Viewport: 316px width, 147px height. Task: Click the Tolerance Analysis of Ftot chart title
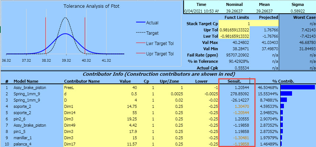click(x=91, y=6)
